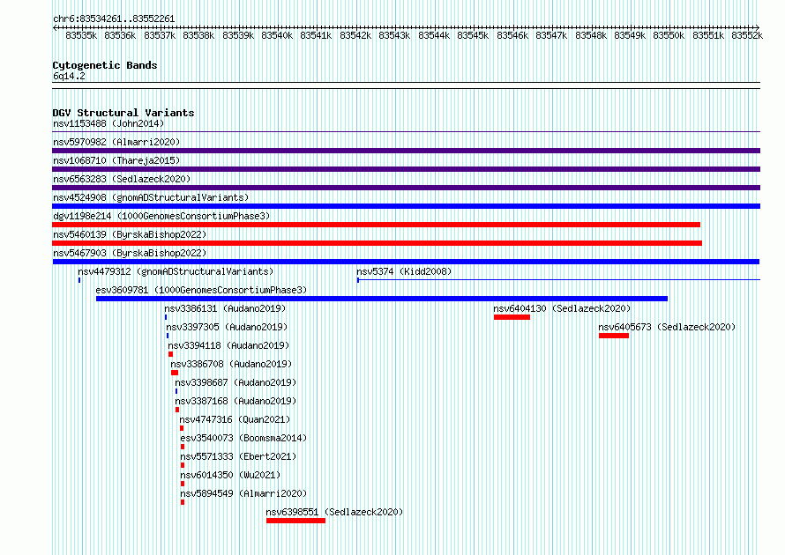Click the nsv5460139 (ByrskaBishop2022) red bar

[x=377, y=243]
